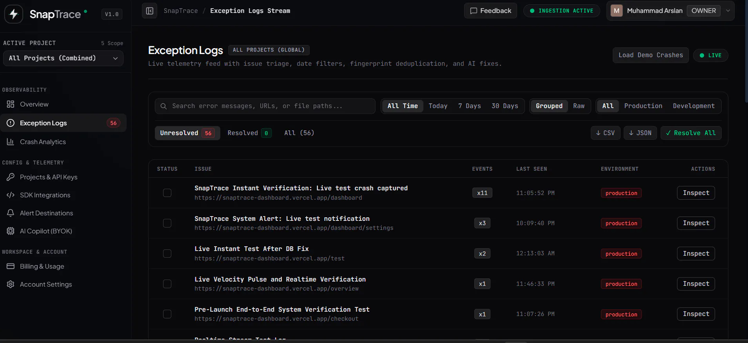This screenshot has height=343, width=748.
Task: Show Production environment only
Action: (643, 106)
